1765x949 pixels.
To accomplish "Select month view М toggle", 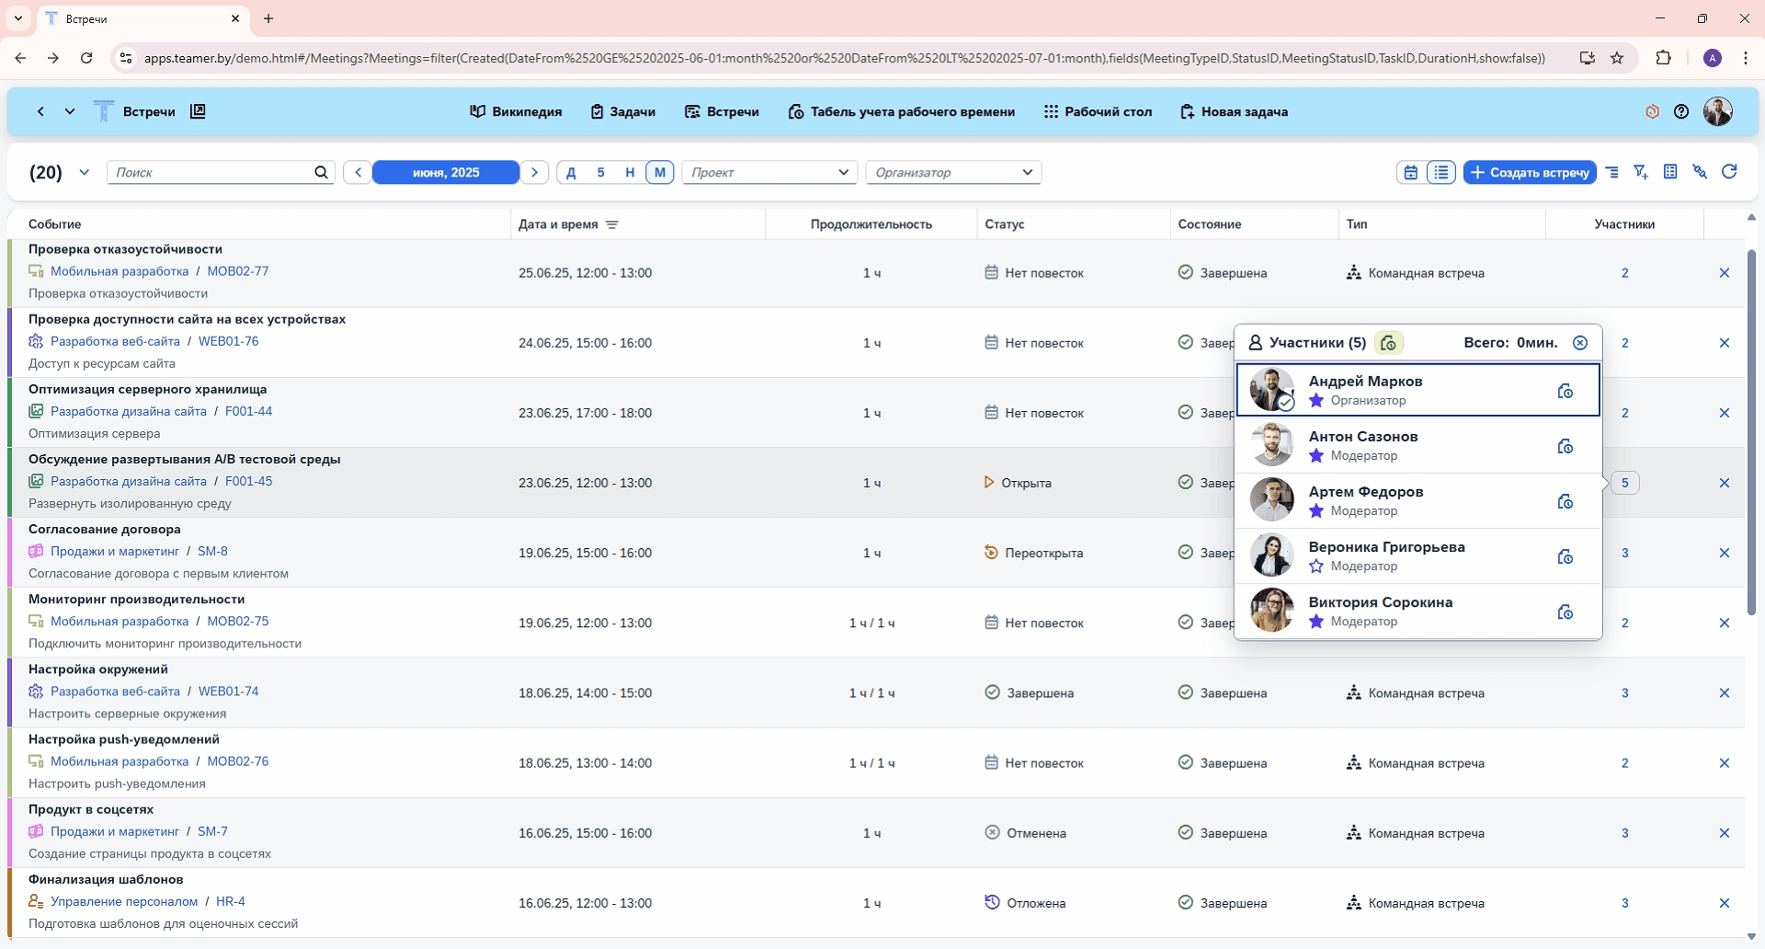I will (659, 172).
